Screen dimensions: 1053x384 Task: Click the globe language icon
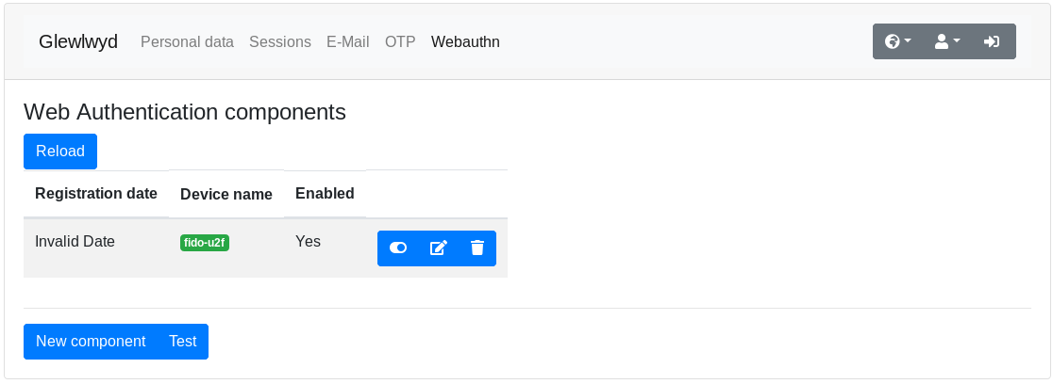pyautogui.click(x=892, y=41)
